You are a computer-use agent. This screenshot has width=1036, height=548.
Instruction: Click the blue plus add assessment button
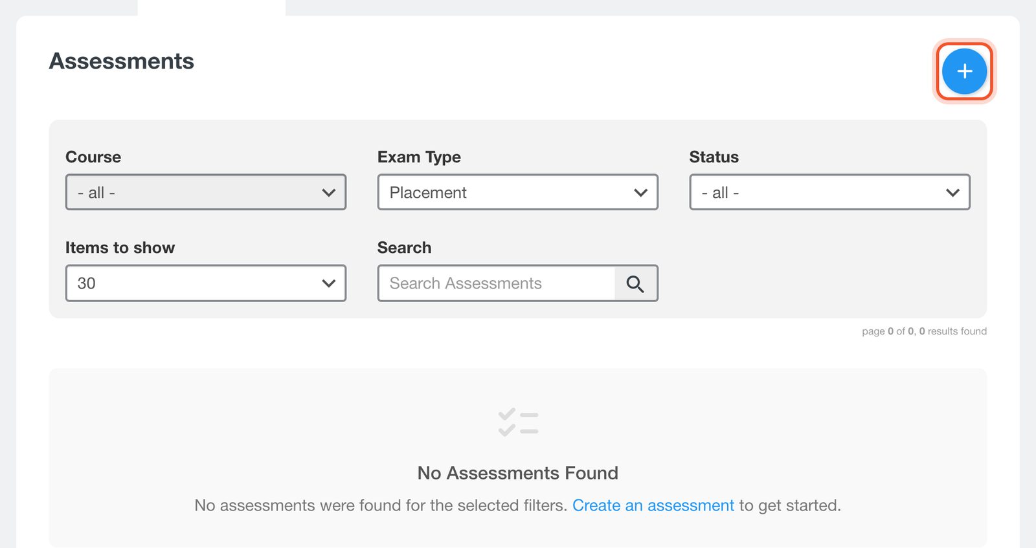click(x=964, y=71)
